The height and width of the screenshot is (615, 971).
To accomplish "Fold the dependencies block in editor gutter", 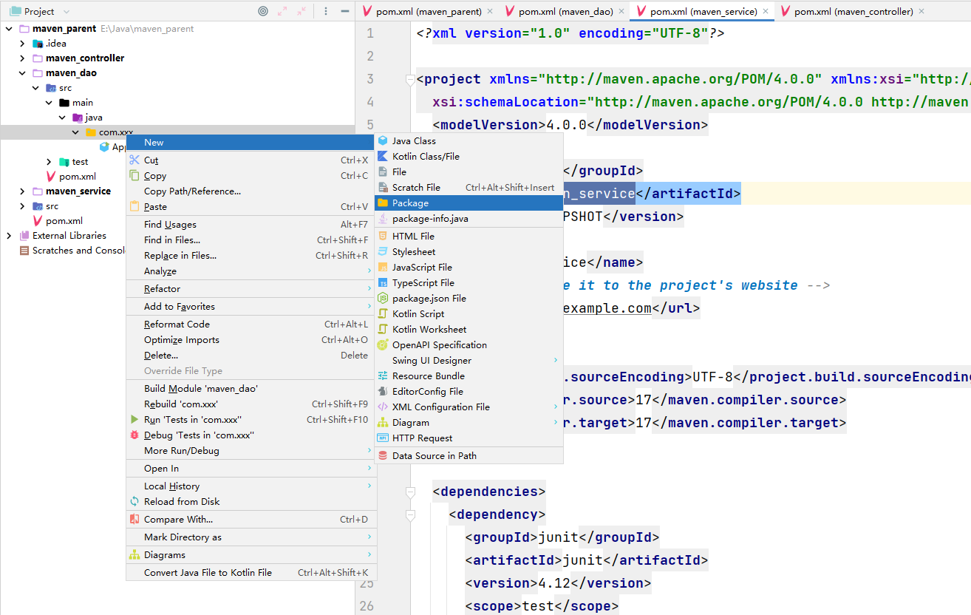I will [x=410, y=492].
